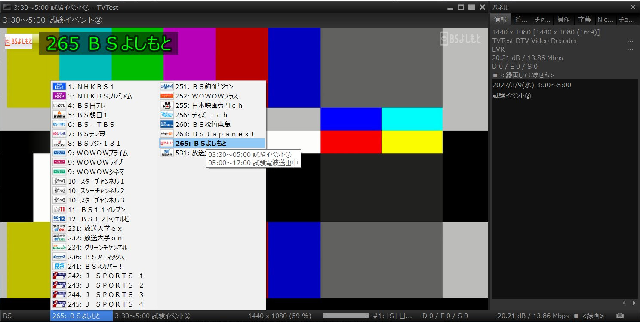Click the title bar text 3:30~5:00 試験イベント② below window caption

click(52, 20)
